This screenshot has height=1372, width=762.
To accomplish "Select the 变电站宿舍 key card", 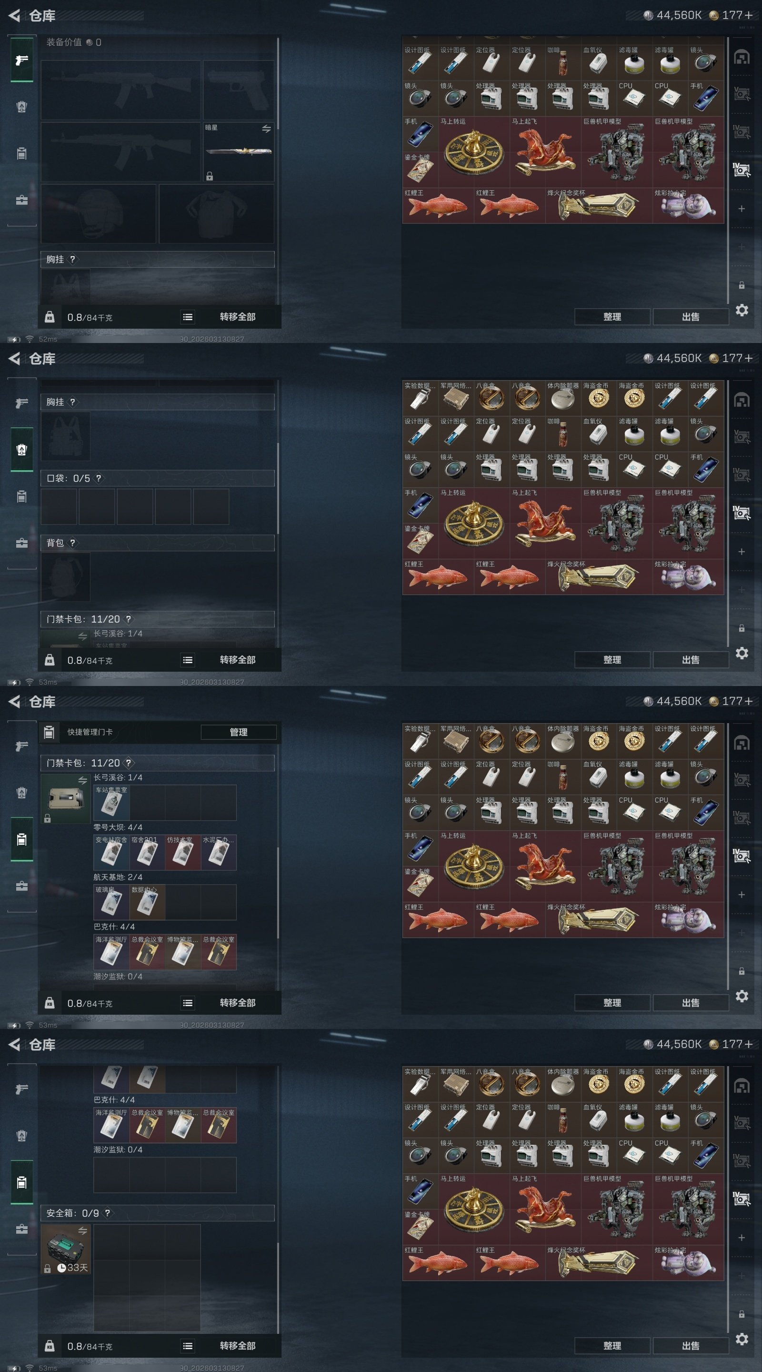I will coord(111,852).
